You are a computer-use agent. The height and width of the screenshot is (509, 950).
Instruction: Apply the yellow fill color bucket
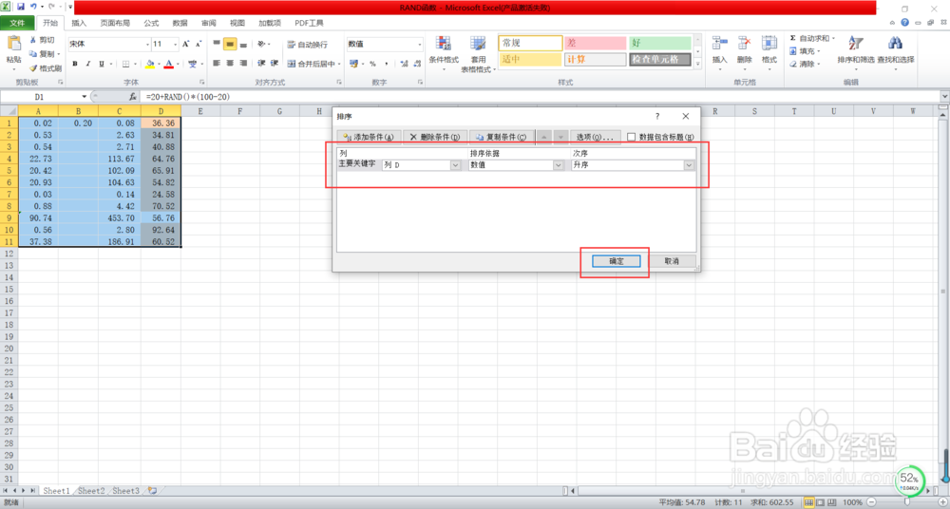[x=150, y=64]
